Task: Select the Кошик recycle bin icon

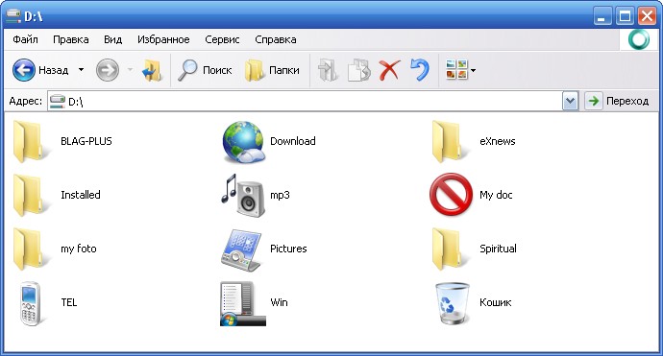Action: tap(452, 303)
